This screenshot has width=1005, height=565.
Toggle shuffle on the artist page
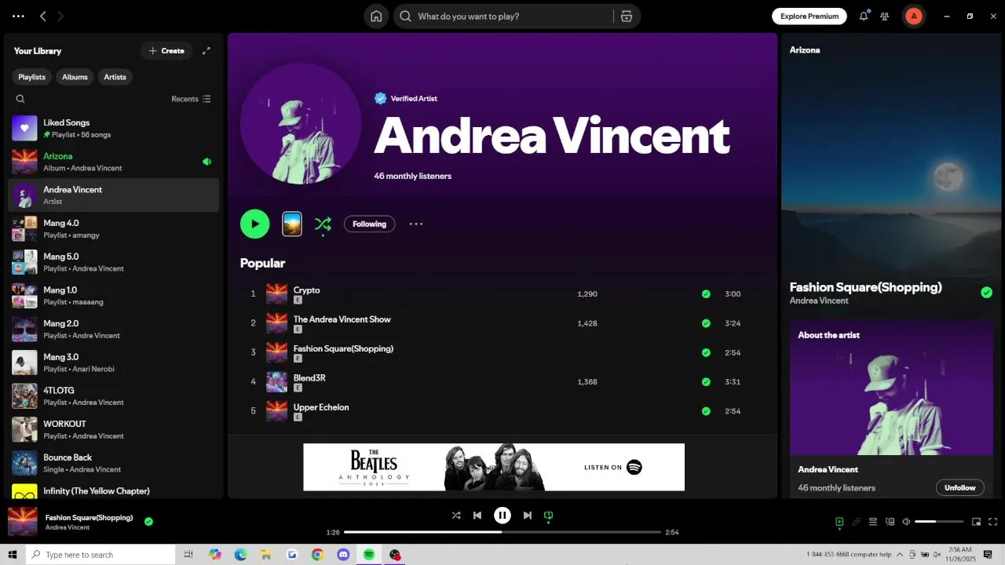(x=323, y=224)
